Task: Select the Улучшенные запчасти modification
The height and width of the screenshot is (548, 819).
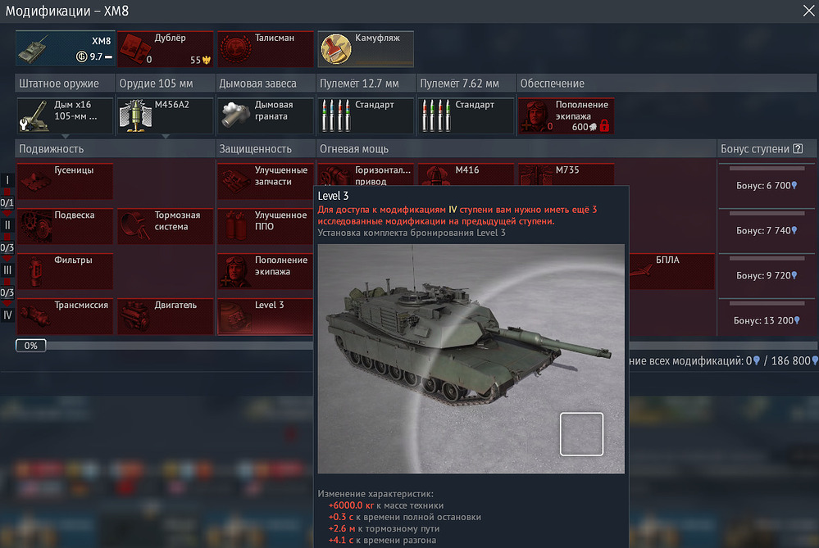Action: coord(266,181)
